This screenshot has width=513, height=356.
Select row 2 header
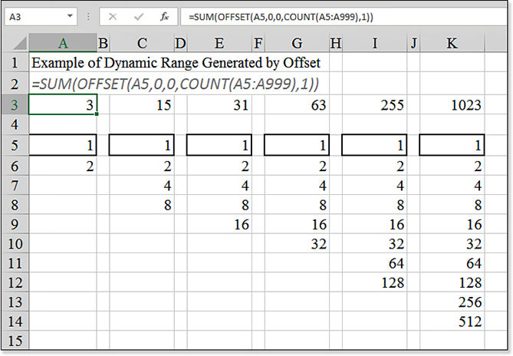[x=15, y=84]
